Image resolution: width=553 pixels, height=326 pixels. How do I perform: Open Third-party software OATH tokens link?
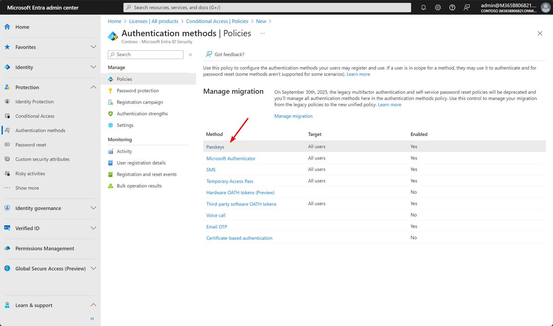(241, 204)
